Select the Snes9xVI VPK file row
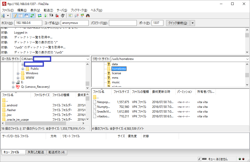This screenshot has height=162, width=250. pyautogui.click(x=154, y=112)
